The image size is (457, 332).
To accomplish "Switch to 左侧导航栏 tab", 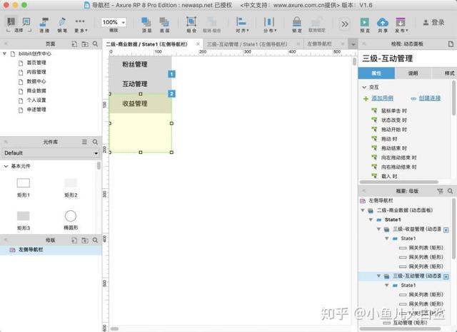I will point(319,44).
